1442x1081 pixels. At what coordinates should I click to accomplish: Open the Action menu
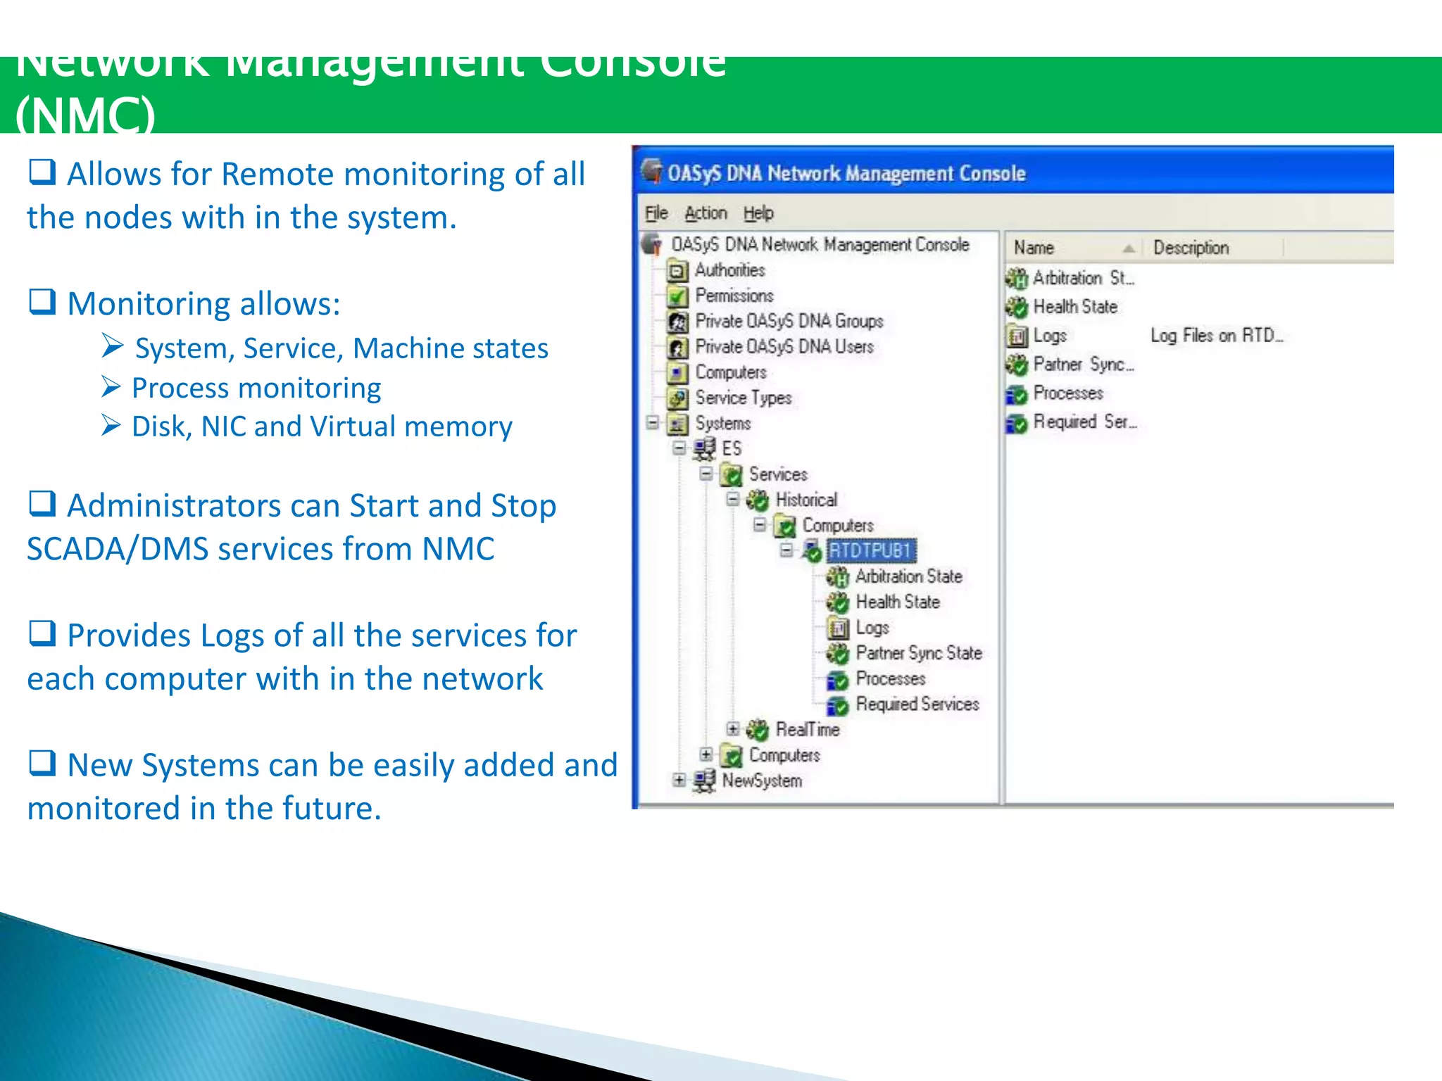[706, 213]
